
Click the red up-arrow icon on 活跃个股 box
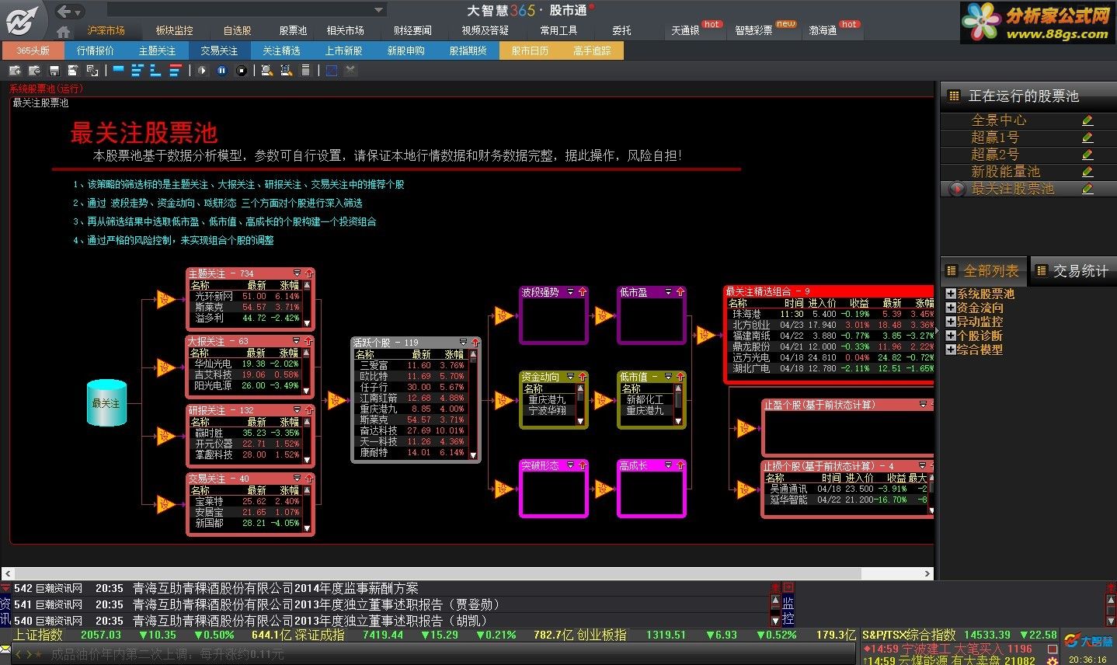(475, 343)
